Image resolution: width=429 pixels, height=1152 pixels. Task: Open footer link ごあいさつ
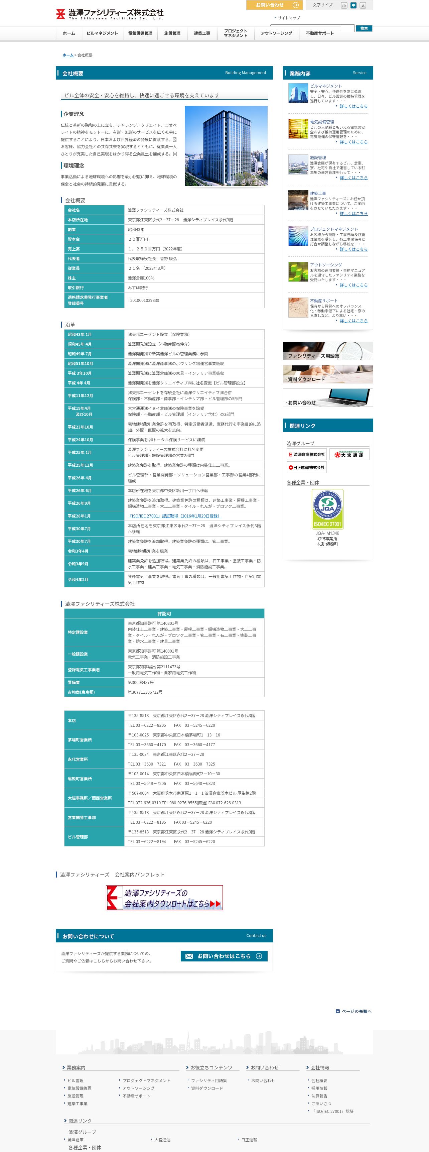point(321,1104)
